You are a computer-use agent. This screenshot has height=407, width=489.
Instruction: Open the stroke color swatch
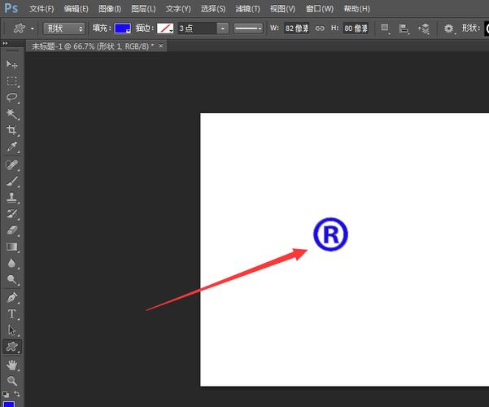[165, 28]
